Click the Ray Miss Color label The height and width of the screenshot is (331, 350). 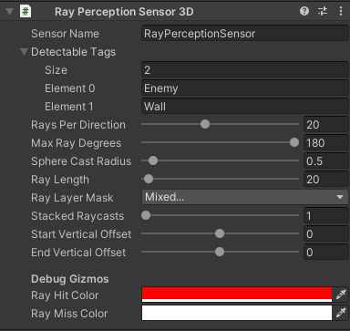(x=69, y=314)
